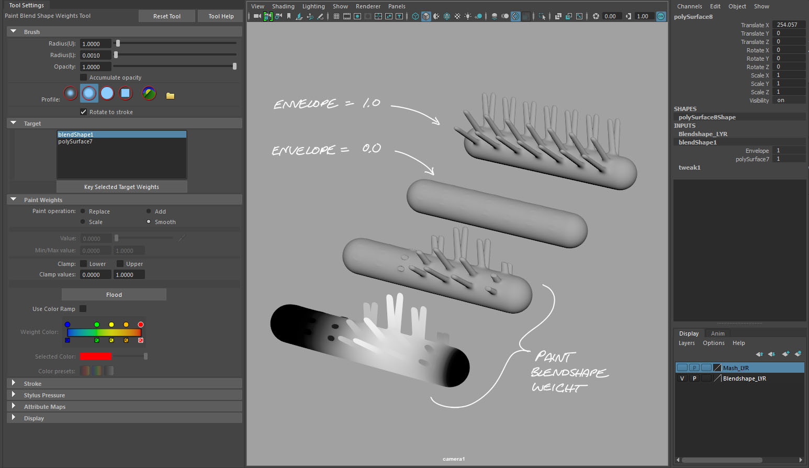The width and height of the screenshot is (809, 468).
Task: Toggle the Safe Title icon
Action: coord(399,16)
